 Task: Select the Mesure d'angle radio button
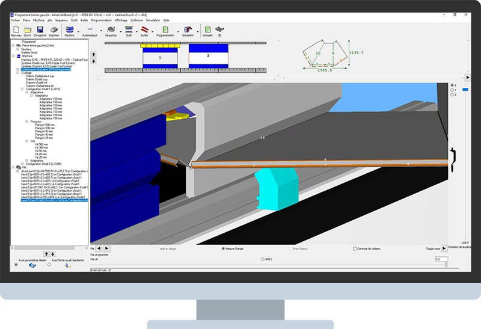pyautogui.click(x=224, y=248)
